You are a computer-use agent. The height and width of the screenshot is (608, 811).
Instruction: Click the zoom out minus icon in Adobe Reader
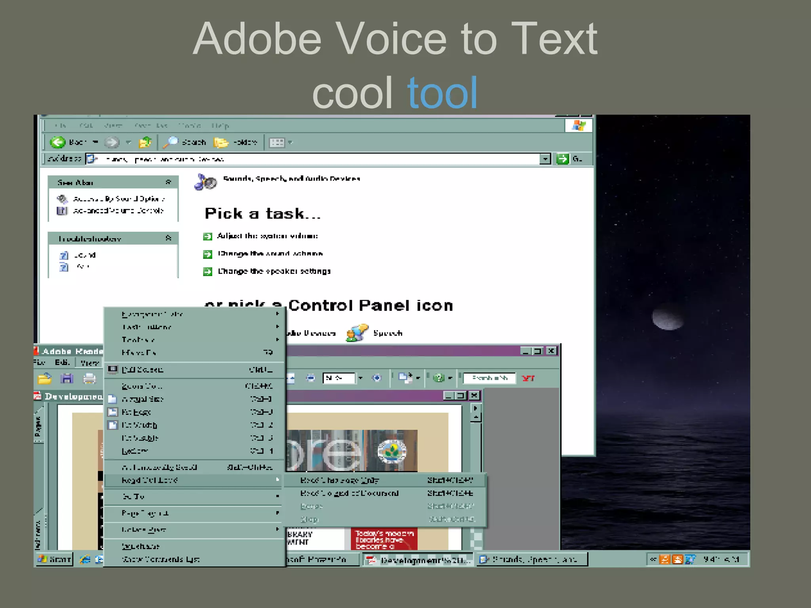pos(311,378)
